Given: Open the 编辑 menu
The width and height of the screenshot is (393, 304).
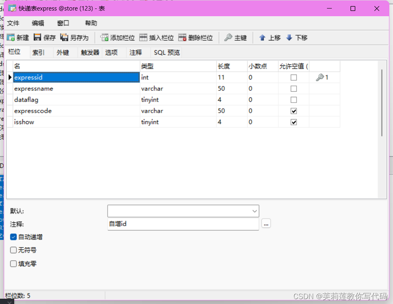Looking at the screenshot, I should pos(38,24).
